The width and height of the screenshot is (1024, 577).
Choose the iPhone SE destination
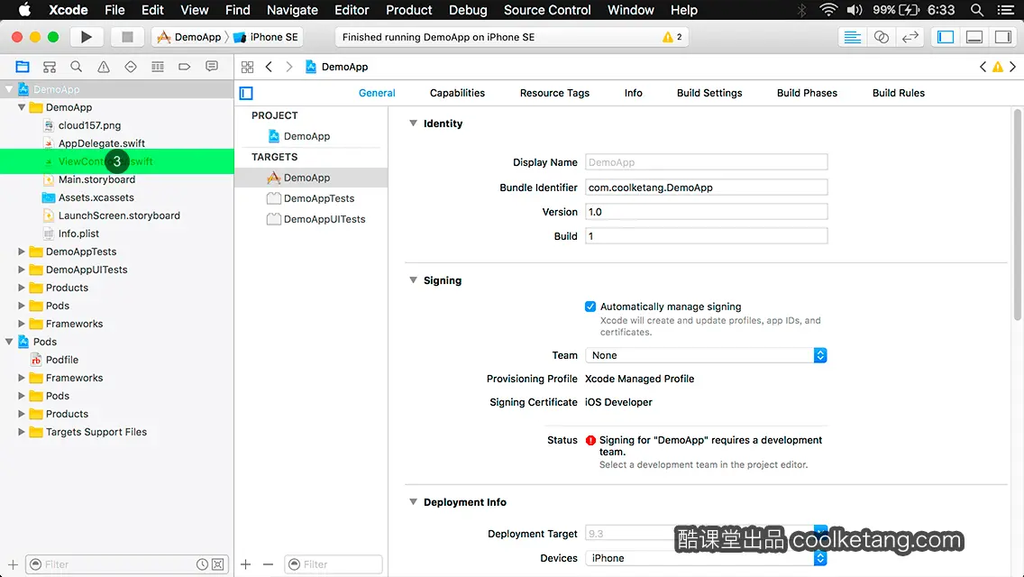(267, 37)
